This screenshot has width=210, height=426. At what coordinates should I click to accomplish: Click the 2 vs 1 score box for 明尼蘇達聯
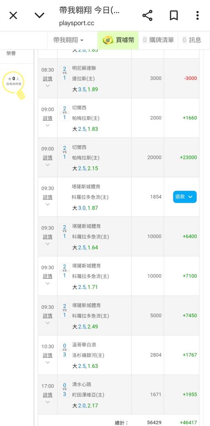tap(65, 73)
